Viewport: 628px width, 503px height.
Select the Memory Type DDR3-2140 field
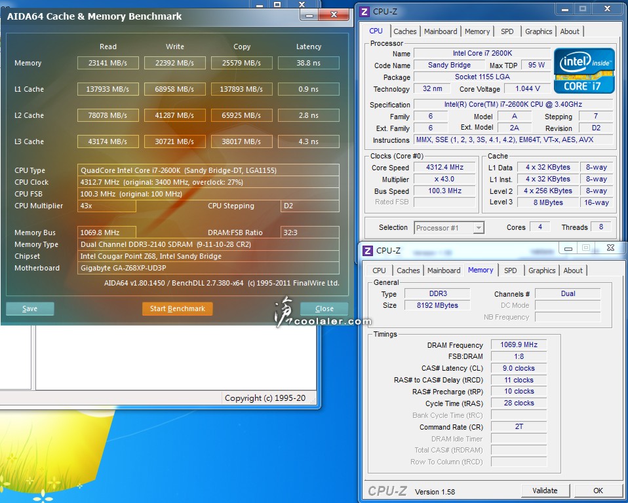point(208,244)
